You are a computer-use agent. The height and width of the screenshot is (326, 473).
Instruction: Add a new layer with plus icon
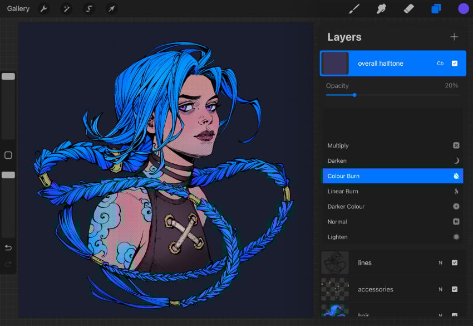pos(454,37)
